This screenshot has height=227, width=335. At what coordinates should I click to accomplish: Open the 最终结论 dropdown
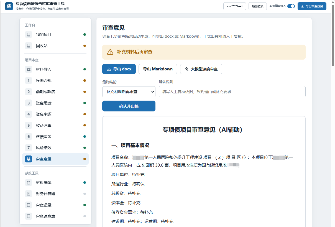point(129,92)
